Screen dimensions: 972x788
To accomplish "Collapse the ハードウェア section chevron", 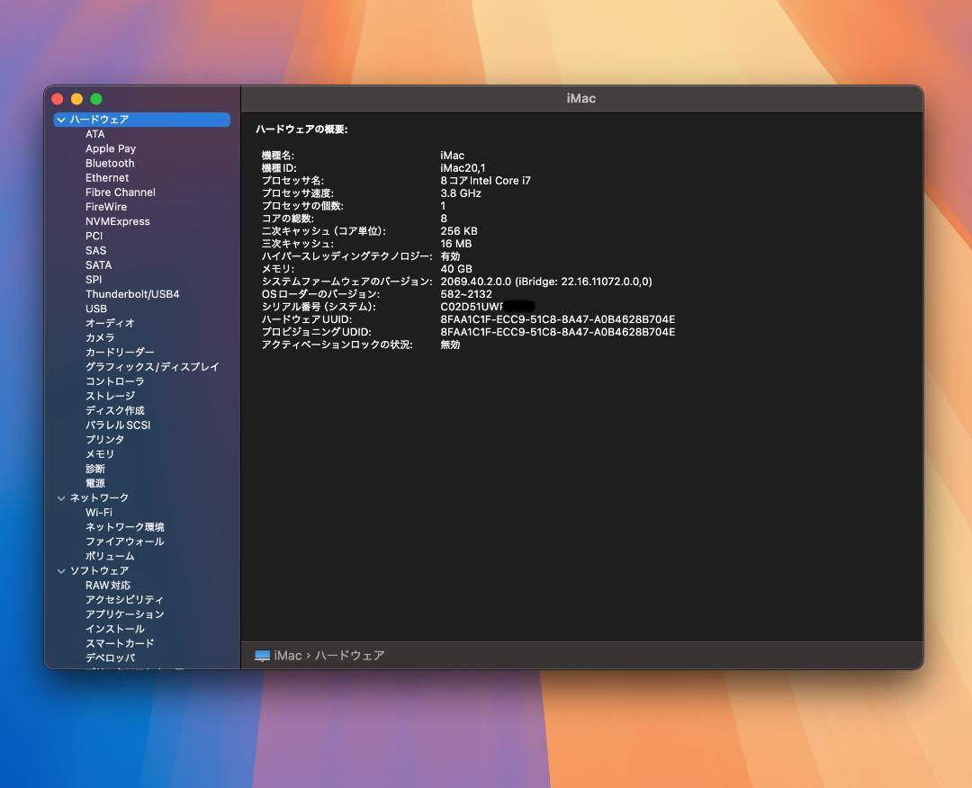I will pos(61,120).
